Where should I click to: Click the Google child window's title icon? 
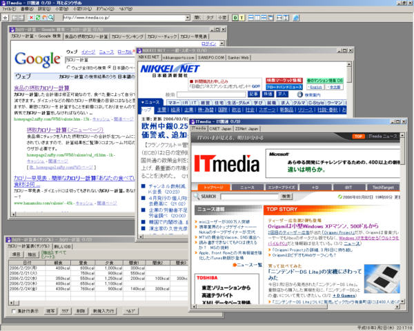click(12, 29)
